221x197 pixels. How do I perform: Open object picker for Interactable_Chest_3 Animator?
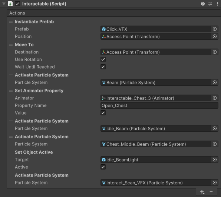[215, 98]
